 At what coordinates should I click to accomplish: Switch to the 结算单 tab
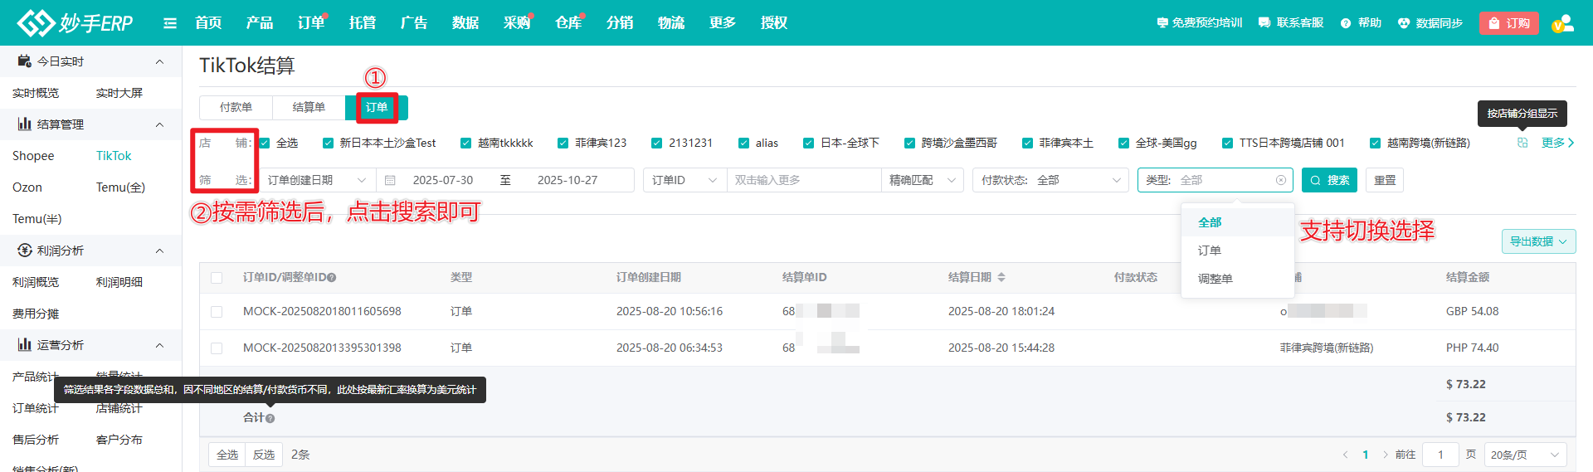[x=309, y=107]
